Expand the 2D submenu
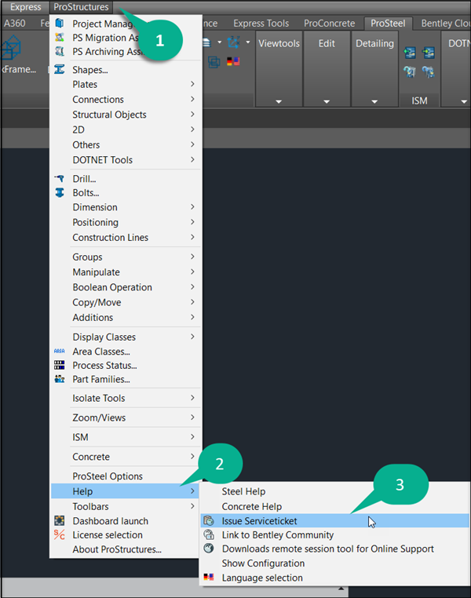 pyautogui.click(x=126, y=129)
